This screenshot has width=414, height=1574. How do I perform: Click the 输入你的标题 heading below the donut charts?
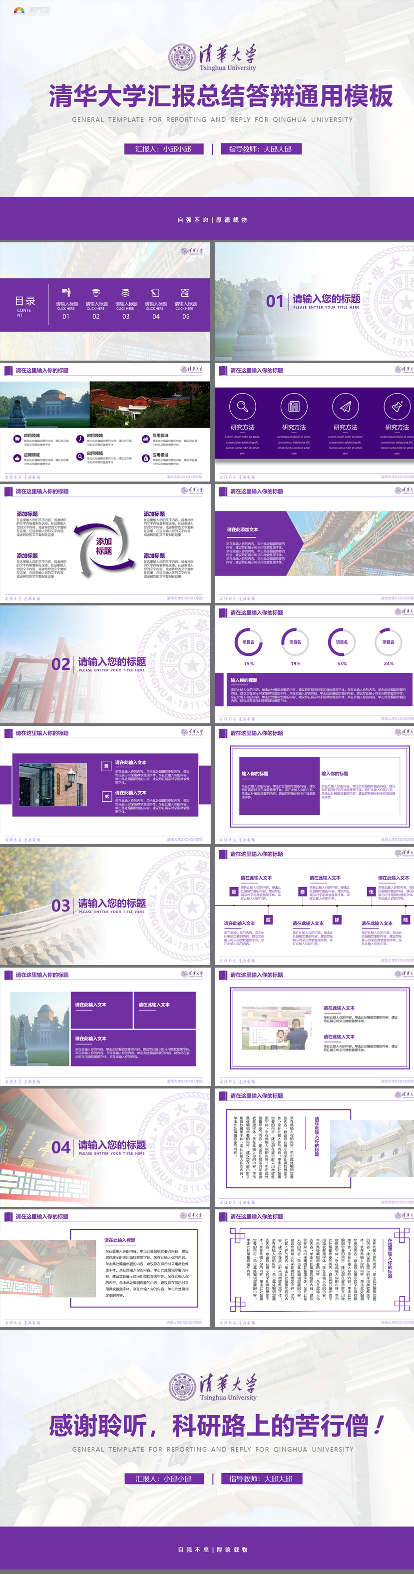pyautogui.click(x=244, y=680)
